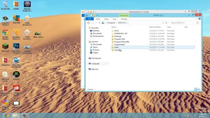Screen dimensions: 210x118
Task: Click in the Search DATA (C:) box
Action: click(x=184, y=23)
